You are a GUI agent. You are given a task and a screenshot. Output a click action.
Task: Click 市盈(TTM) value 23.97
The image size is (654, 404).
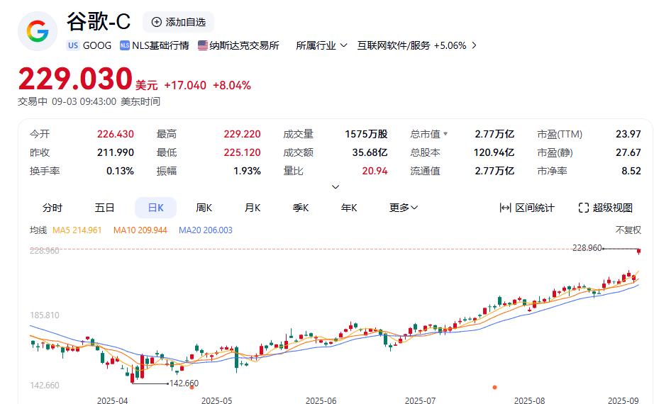[x=628, y=134]
